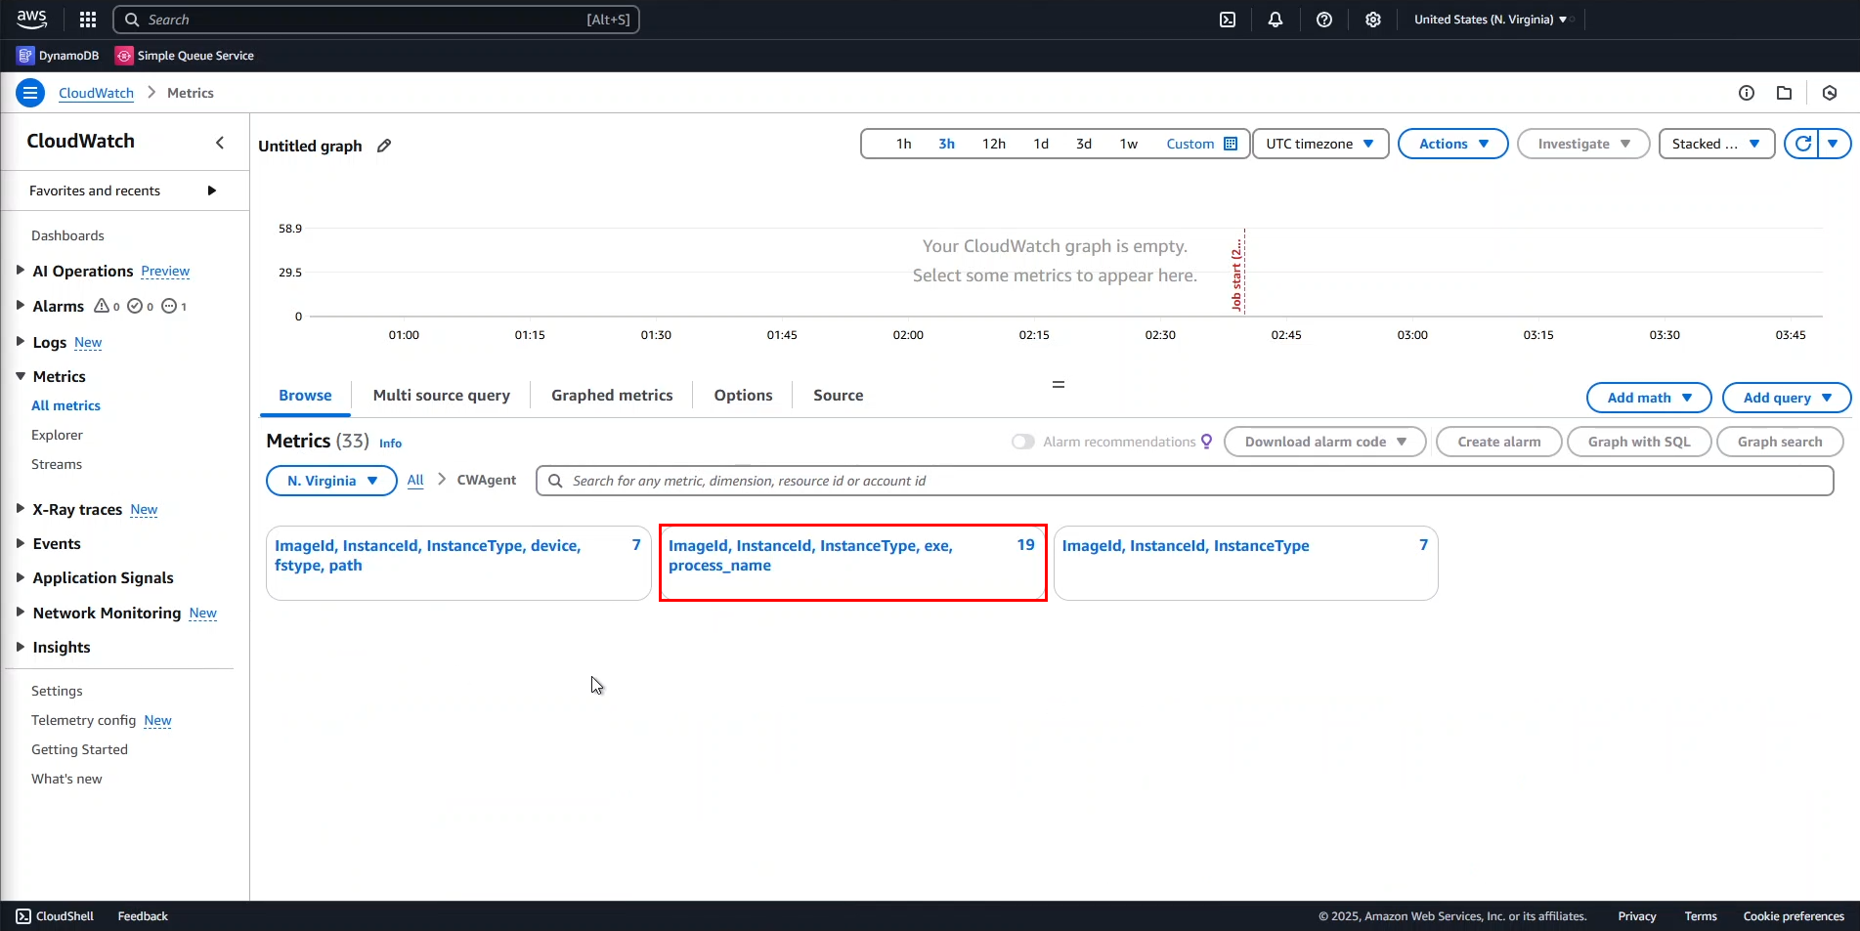Click the pencil to rename Untitled graph
Screen dimensions: 1860x931
click(382, 146)
